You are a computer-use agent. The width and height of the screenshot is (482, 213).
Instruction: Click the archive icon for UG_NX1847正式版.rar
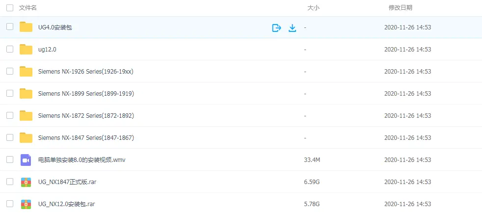26,182
